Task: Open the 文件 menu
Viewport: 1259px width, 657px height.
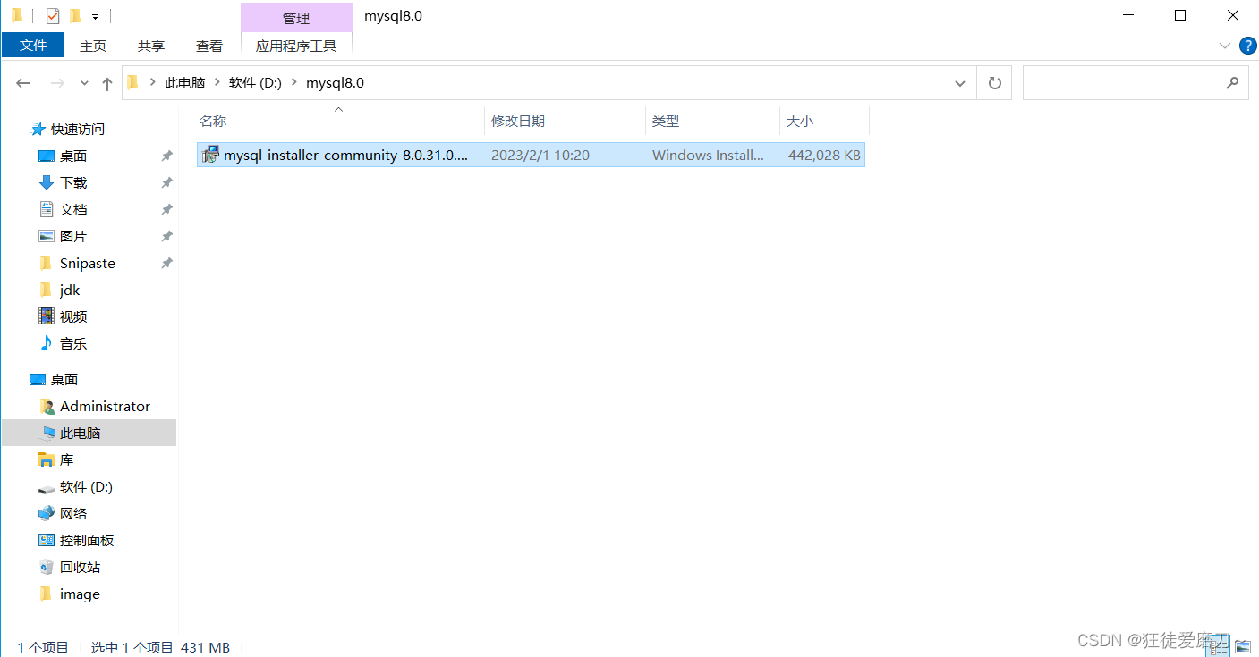Action: tap(33, 45)
